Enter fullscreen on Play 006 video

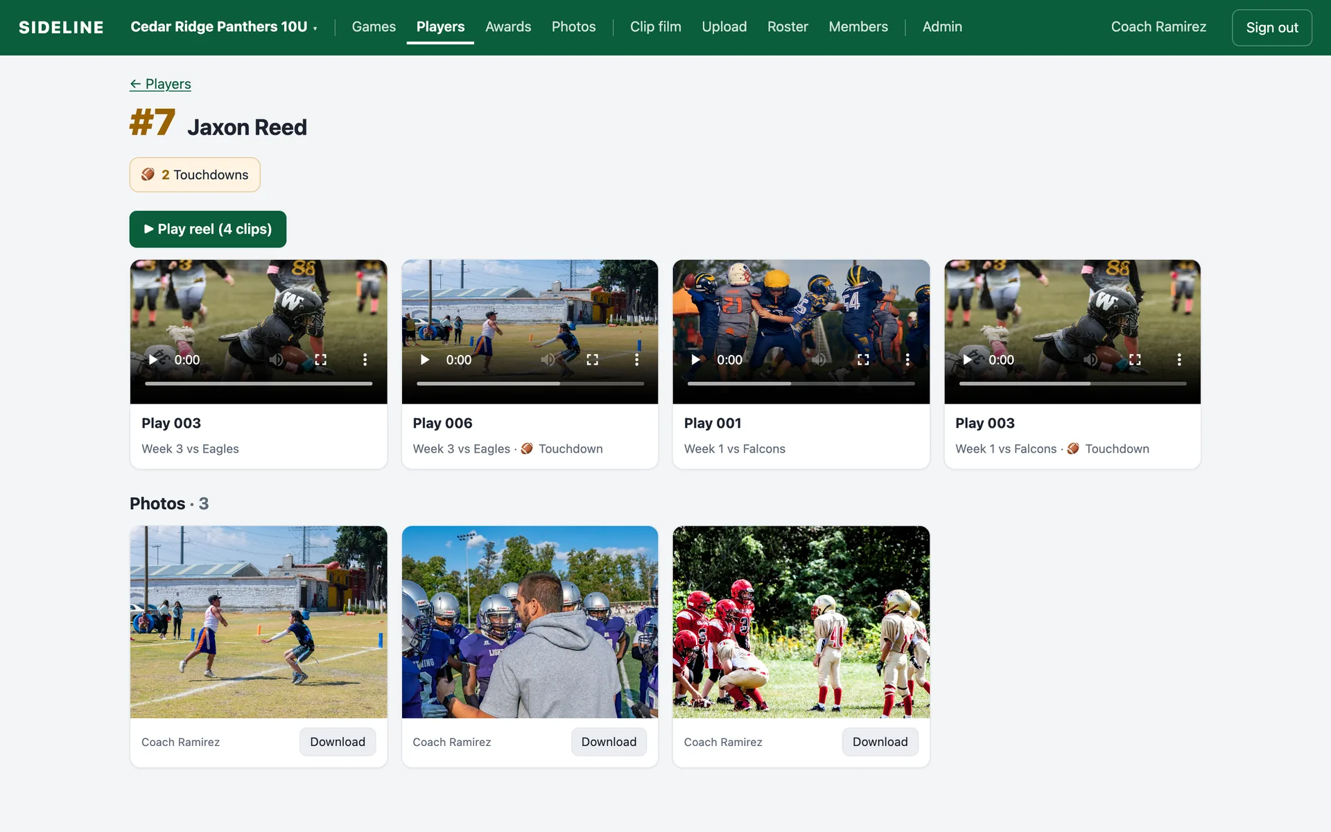pyautogui.click(x=592, y=360)
